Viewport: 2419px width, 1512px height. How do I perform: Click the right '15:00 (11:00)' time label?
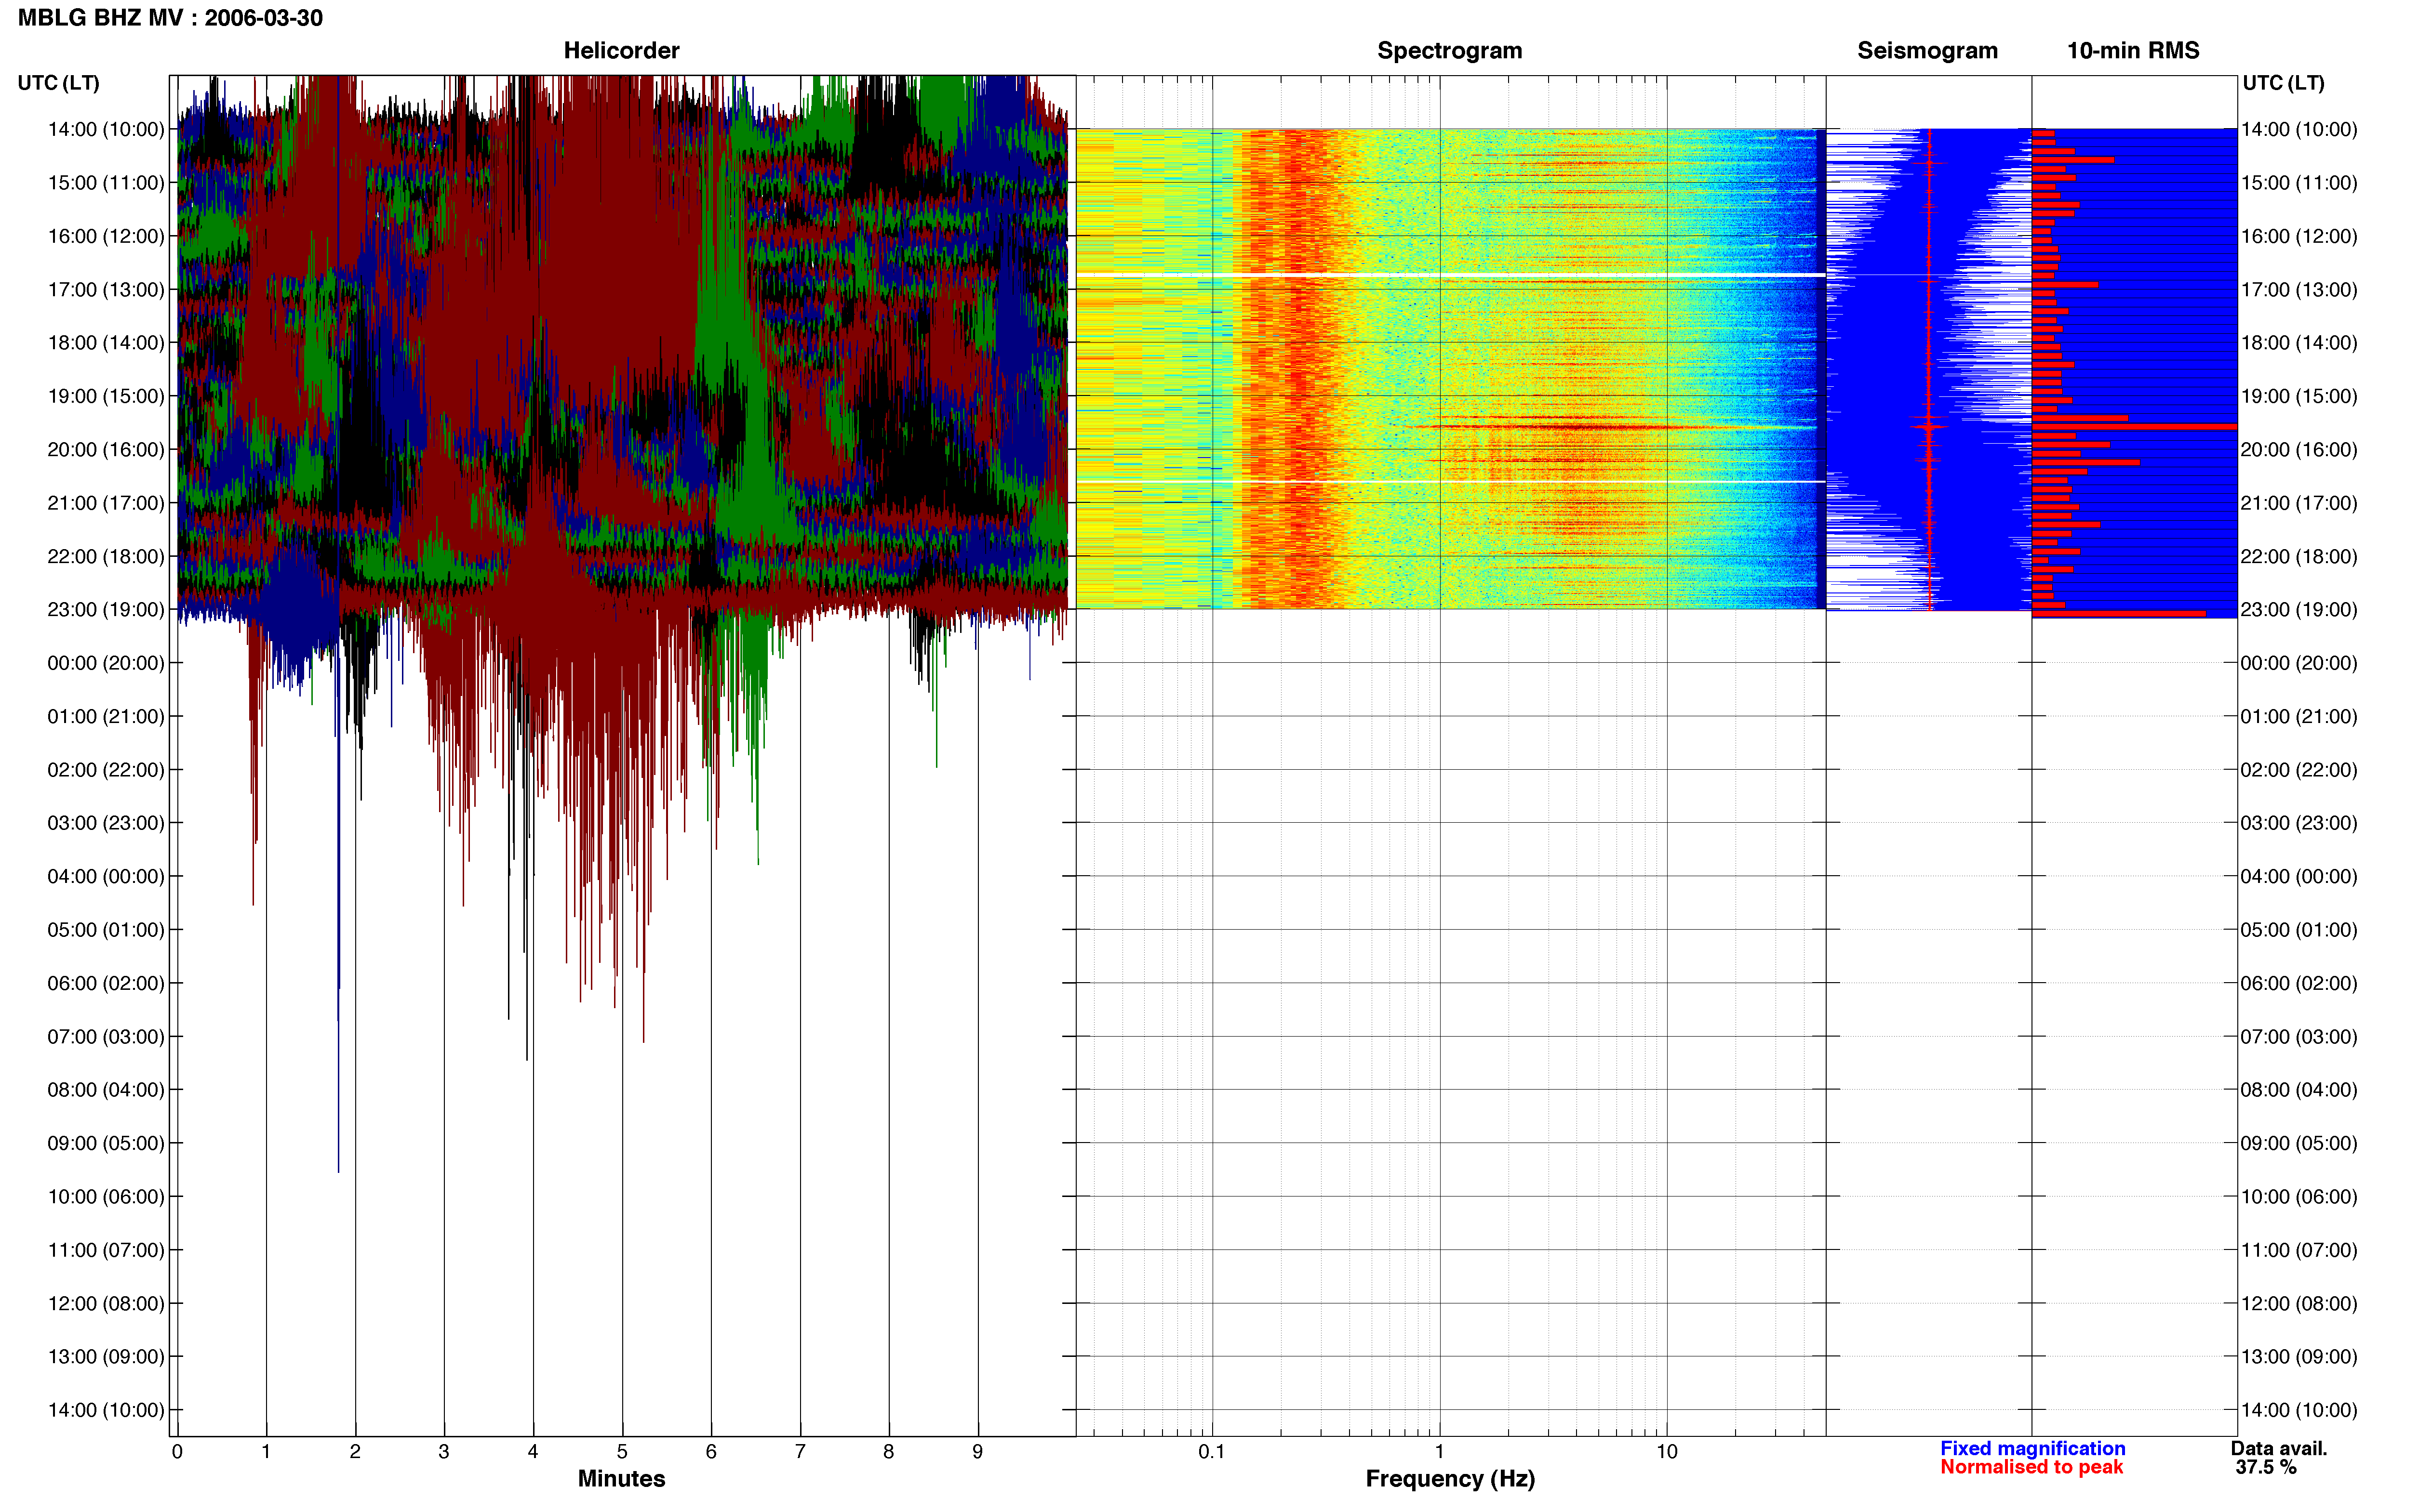(2299, 183)
